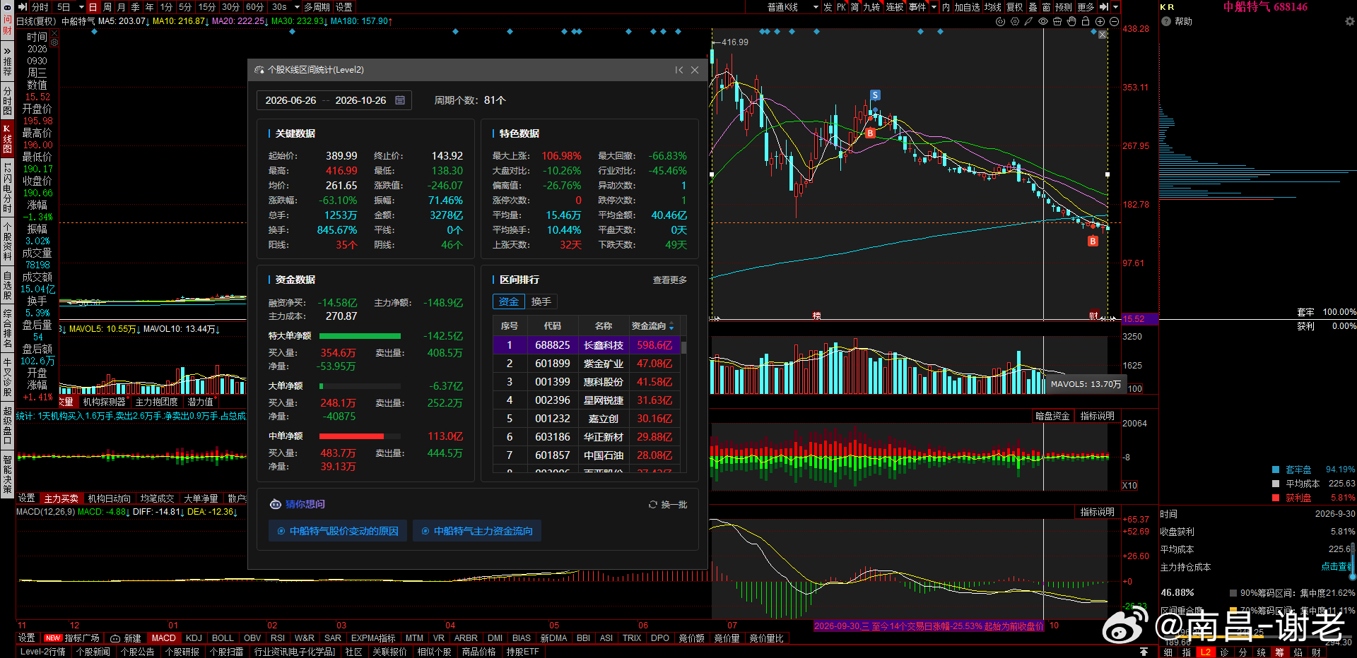Open the chart settings gear icon

(x=1015, y=21)
